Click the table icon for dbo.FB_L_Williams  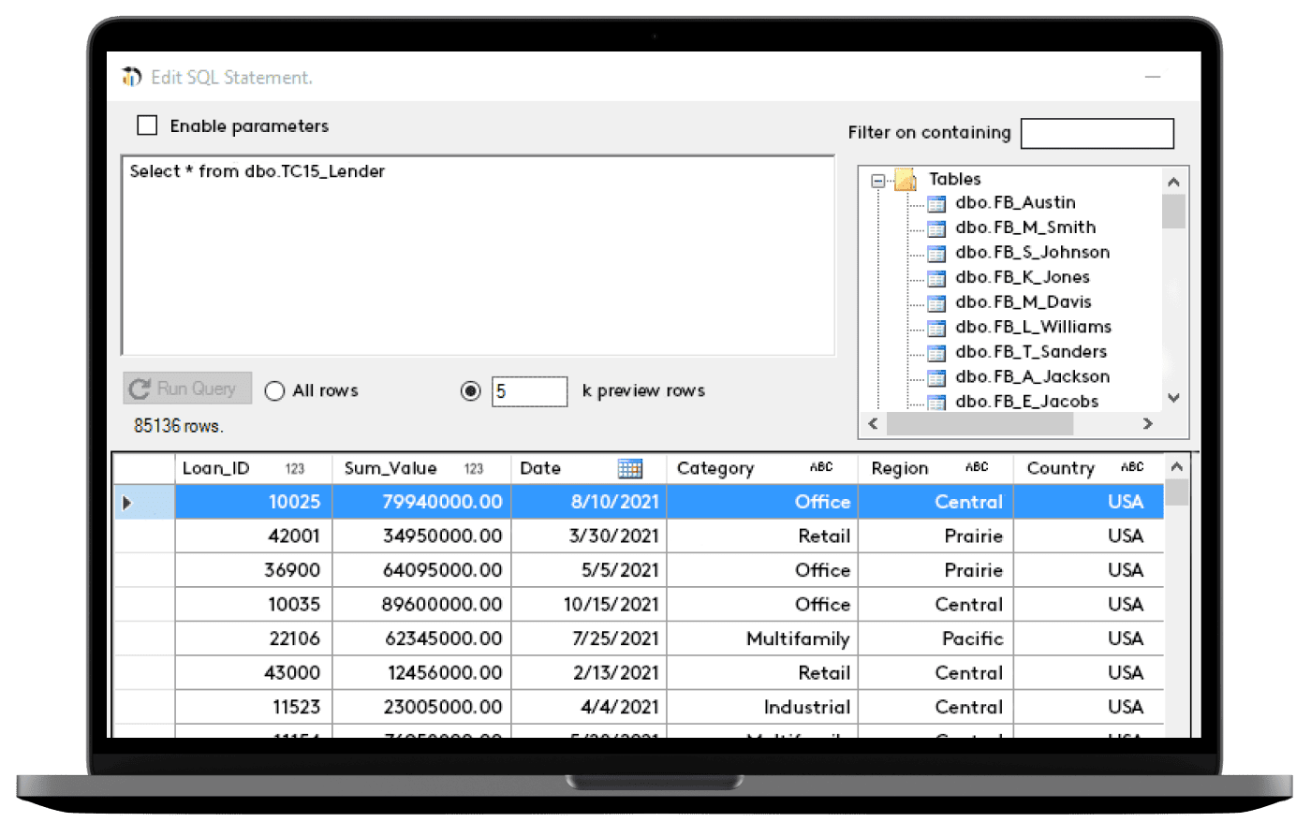click(x=935, y=328)
